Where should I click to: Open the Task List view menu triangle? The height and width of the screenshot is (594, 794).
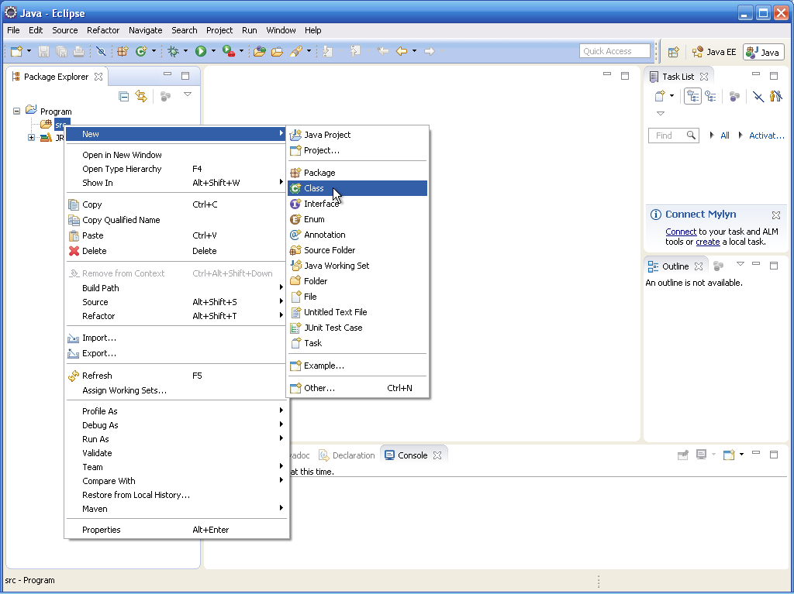pos(661,113)
